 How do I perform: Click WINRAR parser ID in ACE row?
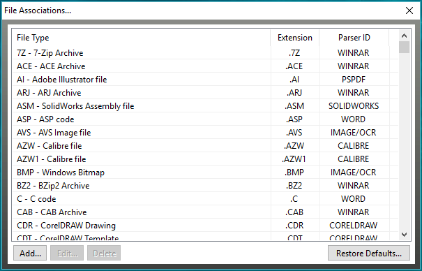pyautogui.click(x=354, y=66)
